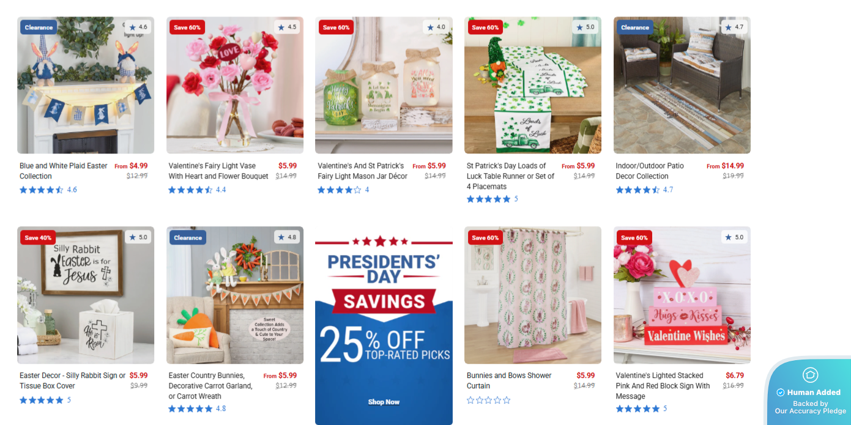Click the Clearance badge on Blue Plaid Easter Collection

(39, 27)
